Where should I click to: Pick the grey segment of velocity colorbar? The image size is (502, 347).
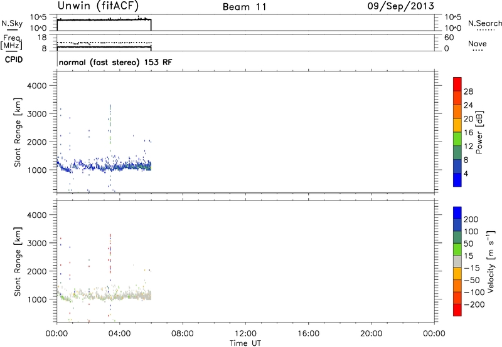[x=457, y=262]
